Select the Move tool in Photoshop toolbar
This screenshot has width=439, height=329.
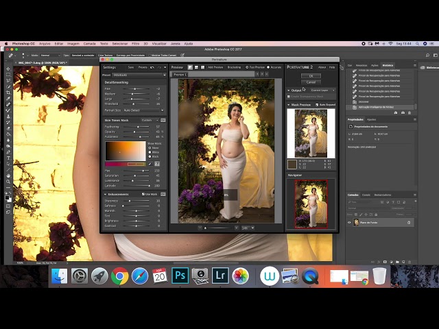pos(8,69)
